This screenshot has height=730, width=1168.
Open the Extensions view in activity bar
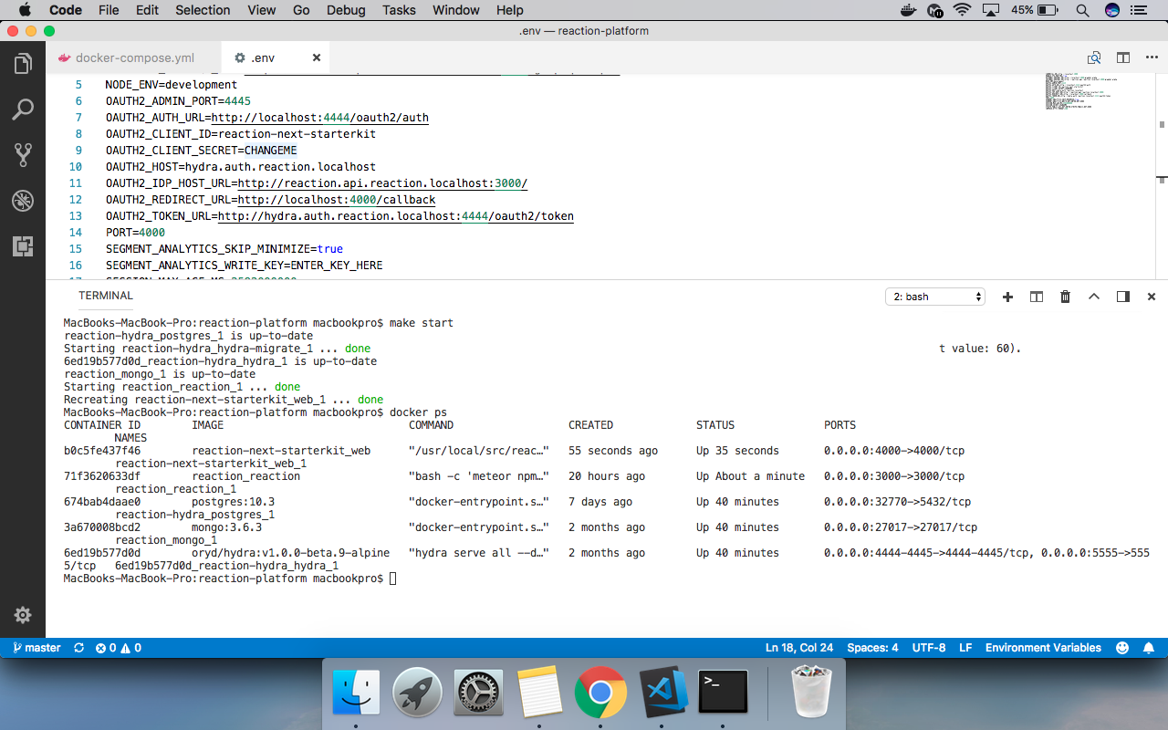pos(23,246)
